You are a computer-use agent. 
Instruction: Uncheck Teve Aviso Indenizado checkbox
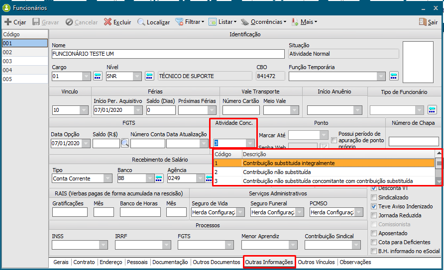point(375,206)
